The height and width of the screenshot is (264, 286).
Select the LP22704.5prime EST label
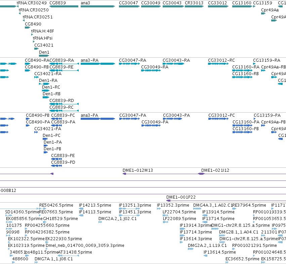pos(179,212)
